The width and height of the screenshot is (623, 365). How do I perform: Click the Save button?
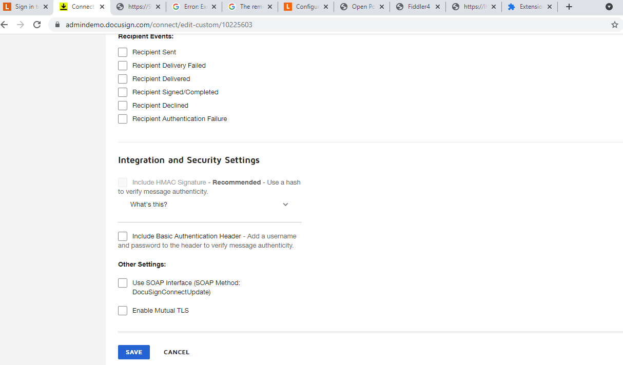pyautogui.click(x=134, y=352)
